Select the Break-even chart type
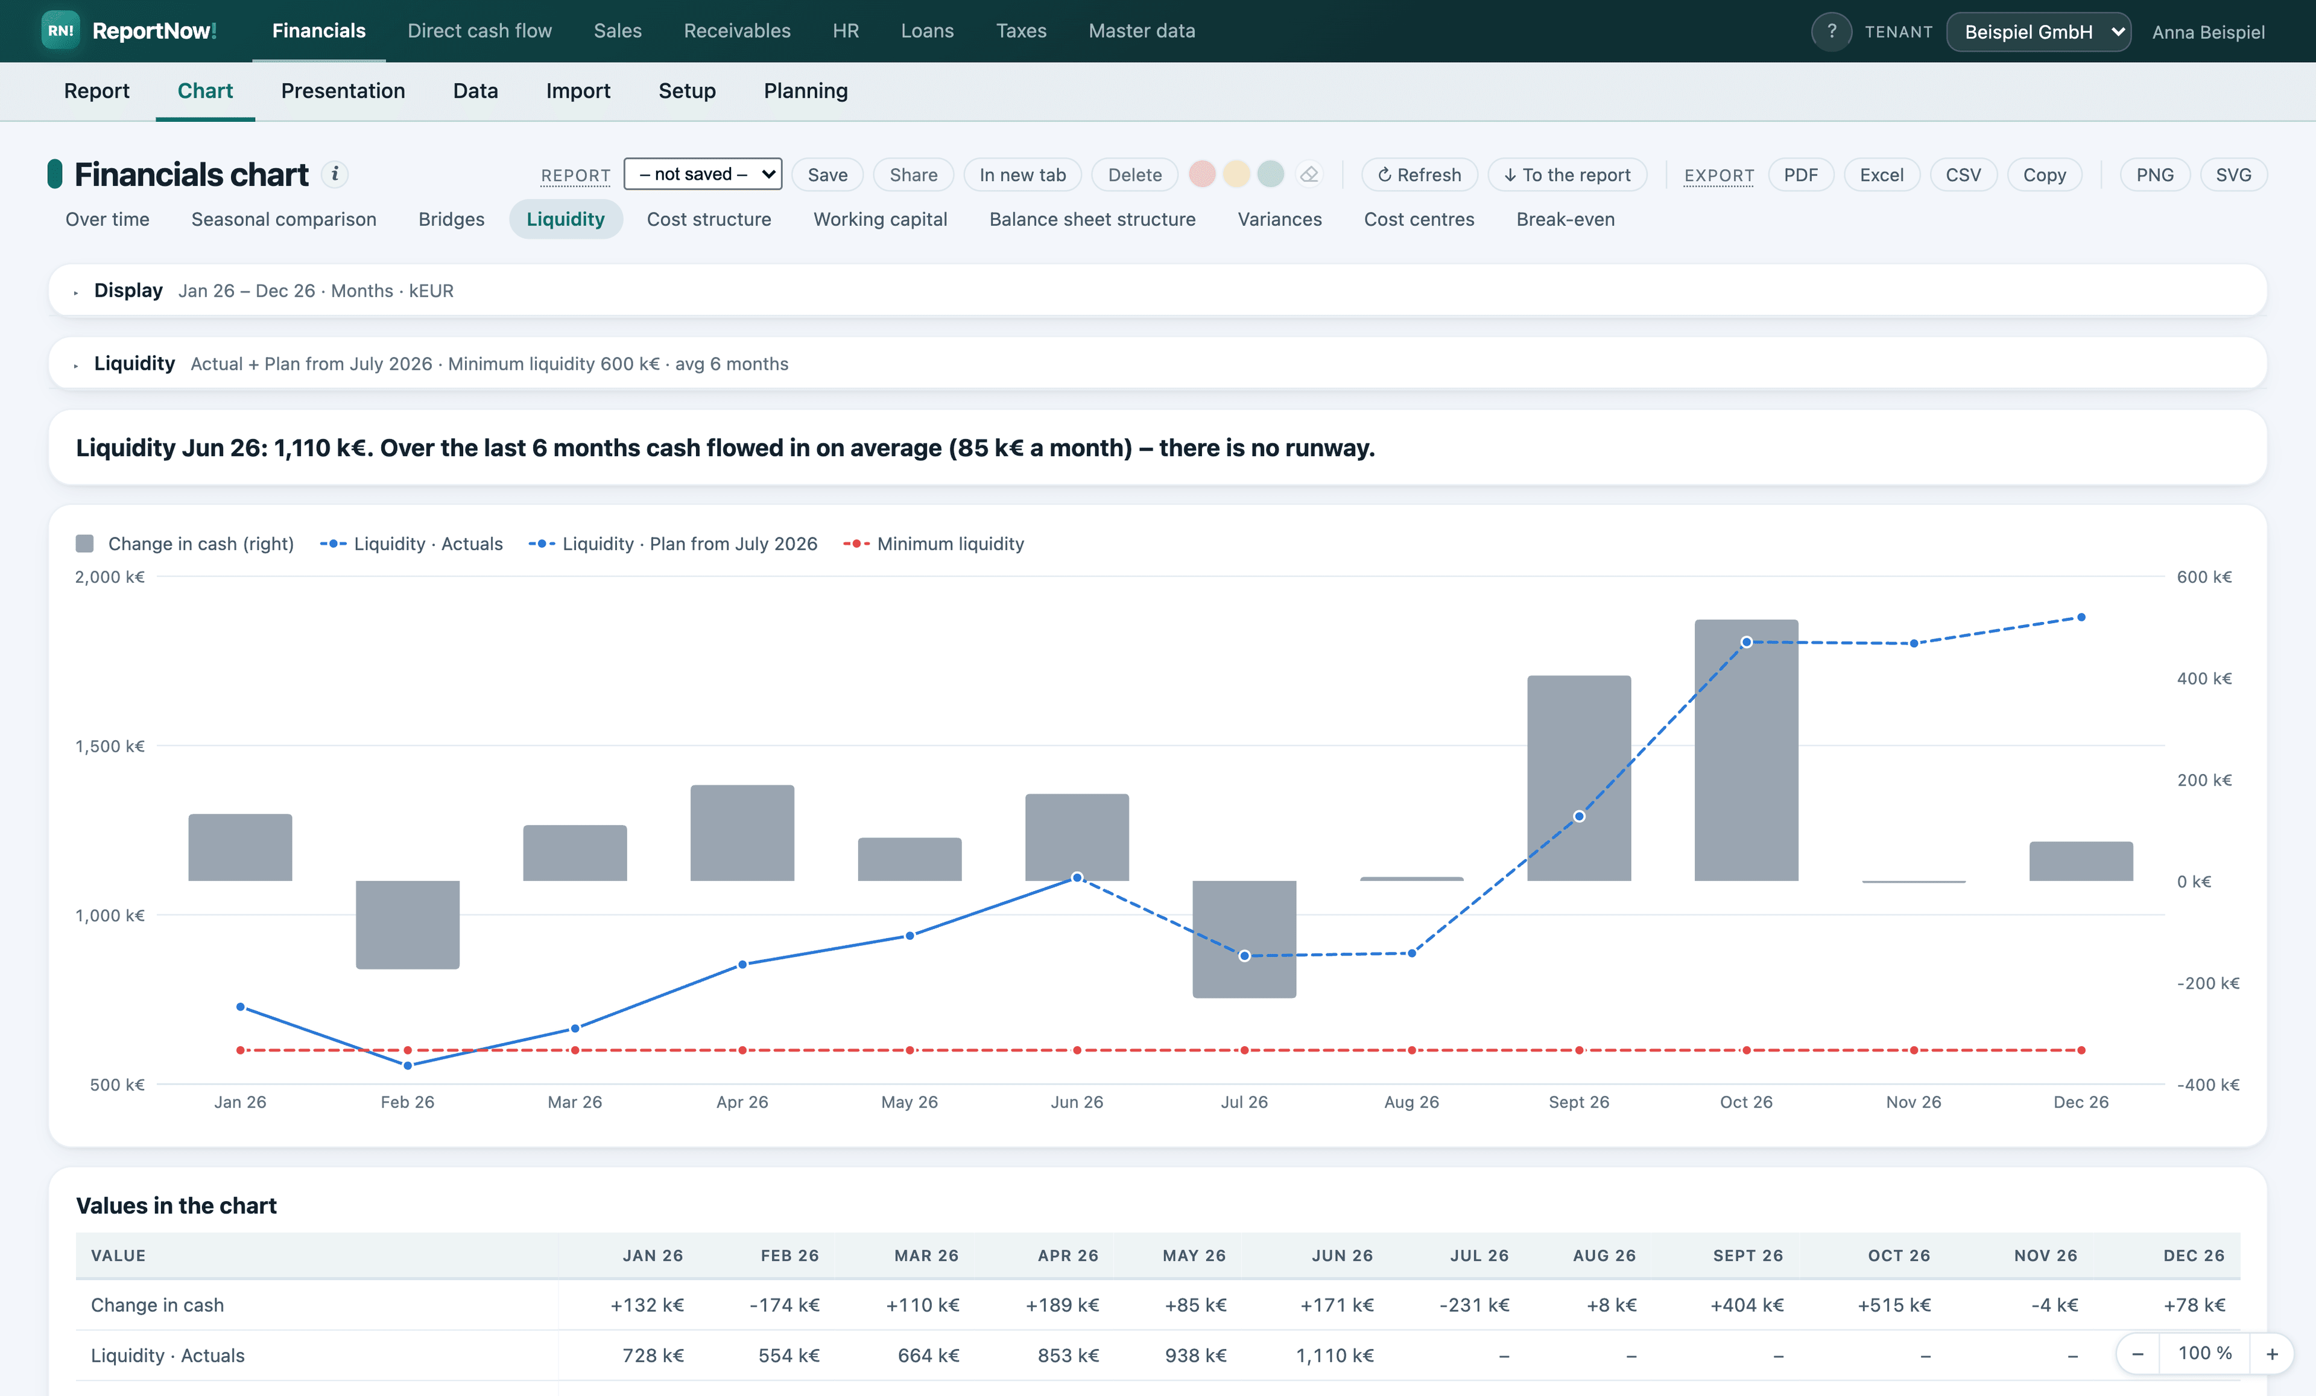The height and width of the screenshot is (1396, 2316). (x=1566, y=219)
